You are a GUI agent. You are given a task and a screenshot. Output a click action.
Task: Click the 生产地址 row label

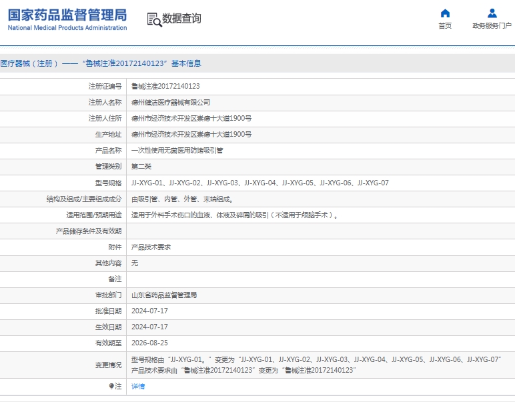pyautogui.click(x=108, y=135)
